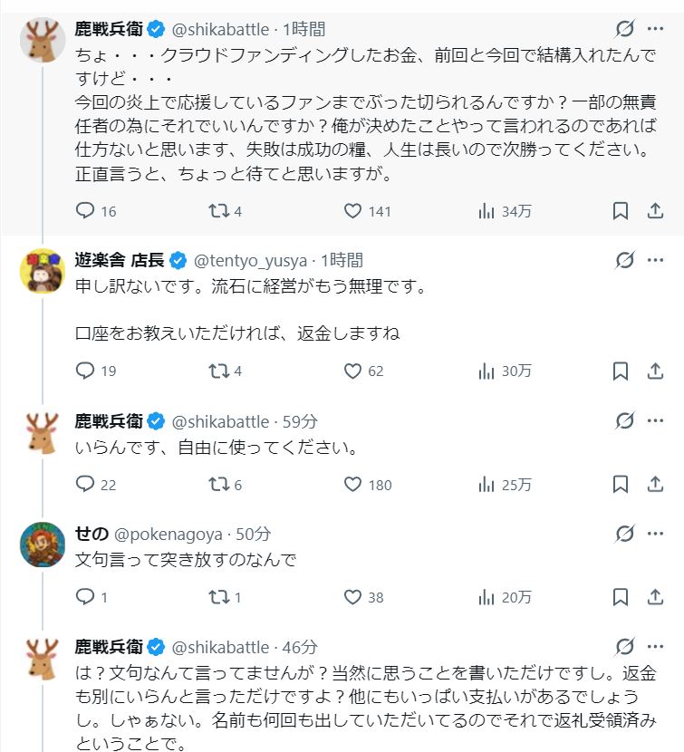This screenshot has height=752, width=684.
Task: View analytics of the tweet with 25万 views
Action: coord(487,485)
